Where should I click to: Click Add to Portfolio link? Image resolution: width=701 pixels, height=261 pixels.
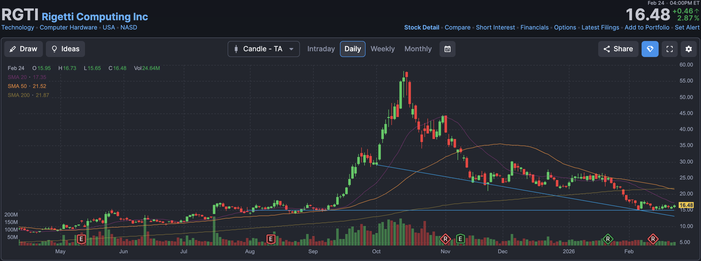(x=647, y=27)
